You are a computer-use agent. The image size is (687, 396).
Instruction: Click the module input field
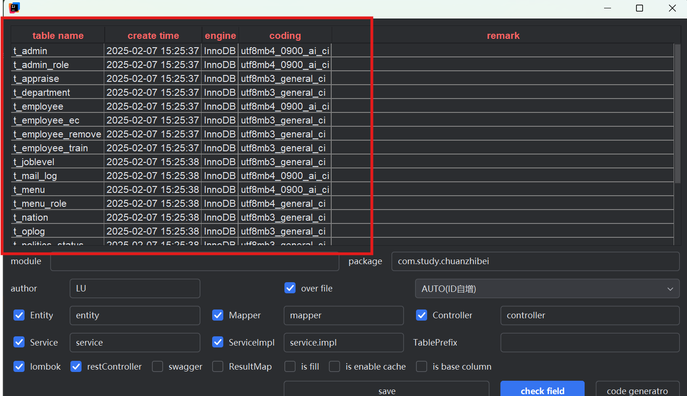pos(195,261)
